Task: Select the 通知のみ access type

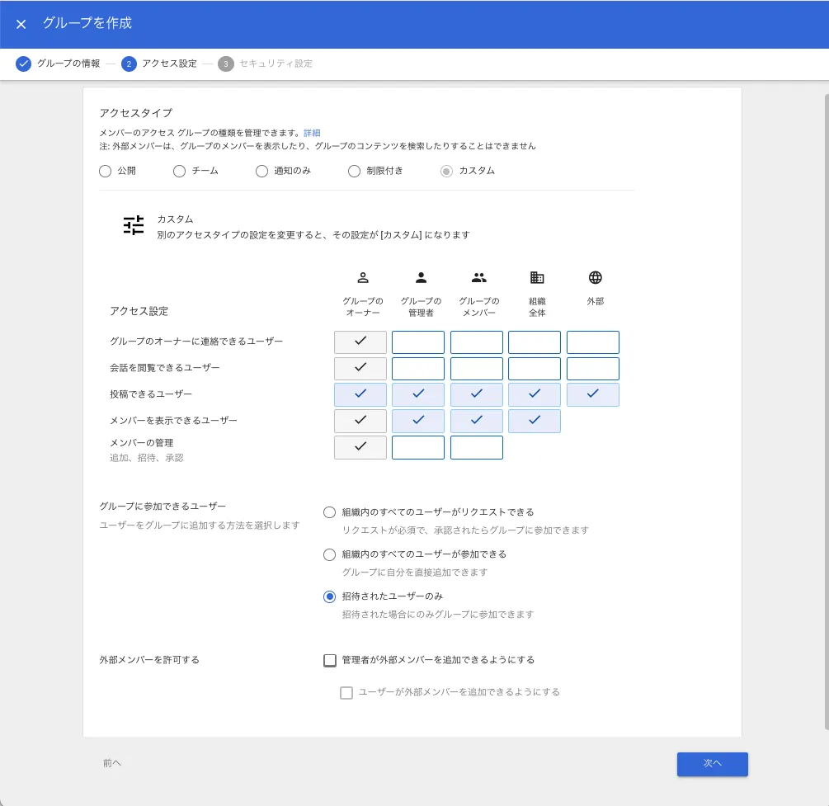Action: coord(261,171)
